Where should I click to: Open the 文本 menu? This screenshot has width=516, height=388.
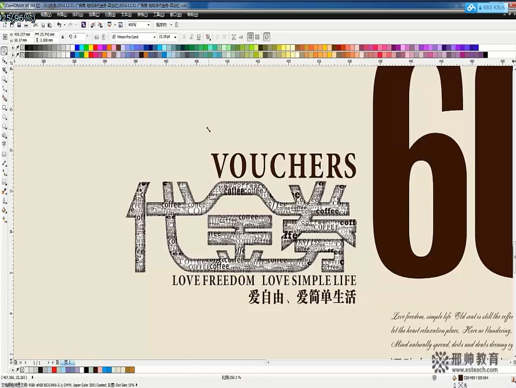pyautogui.click(x=126, y=14)
